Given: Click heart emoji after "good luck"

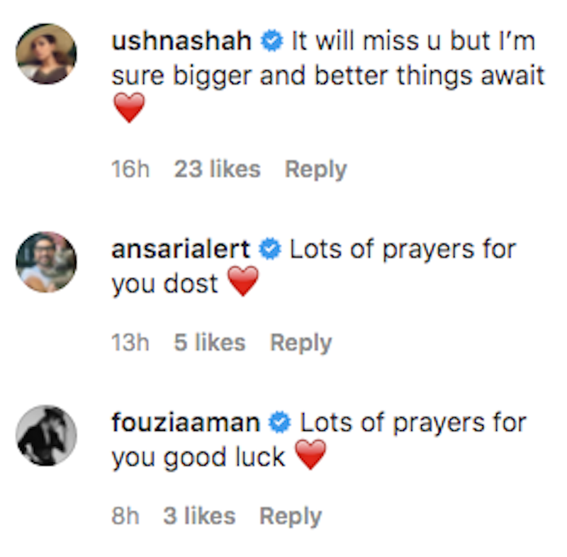Looking at the screenshot, I should point(310,456).
